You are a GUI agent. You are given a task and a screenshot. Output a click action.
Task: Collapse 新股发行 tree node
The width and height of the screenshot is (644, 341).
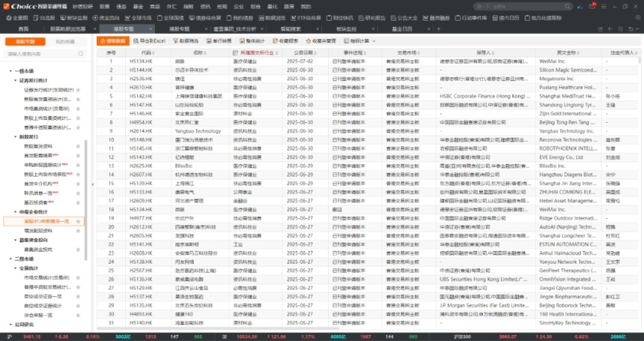[16, 137]
